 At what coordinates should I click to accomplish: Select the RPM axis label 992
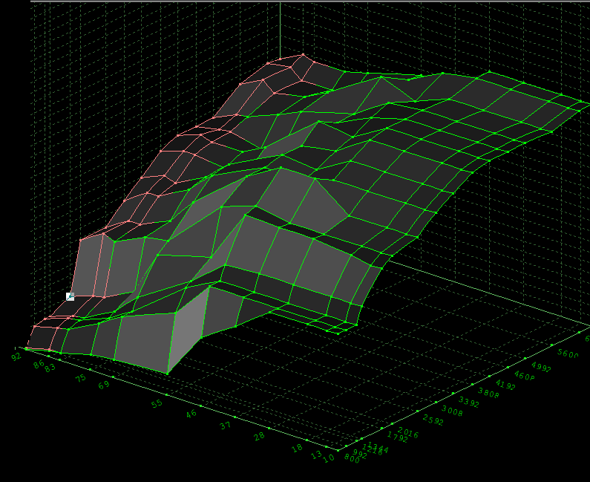coord(360,455)
